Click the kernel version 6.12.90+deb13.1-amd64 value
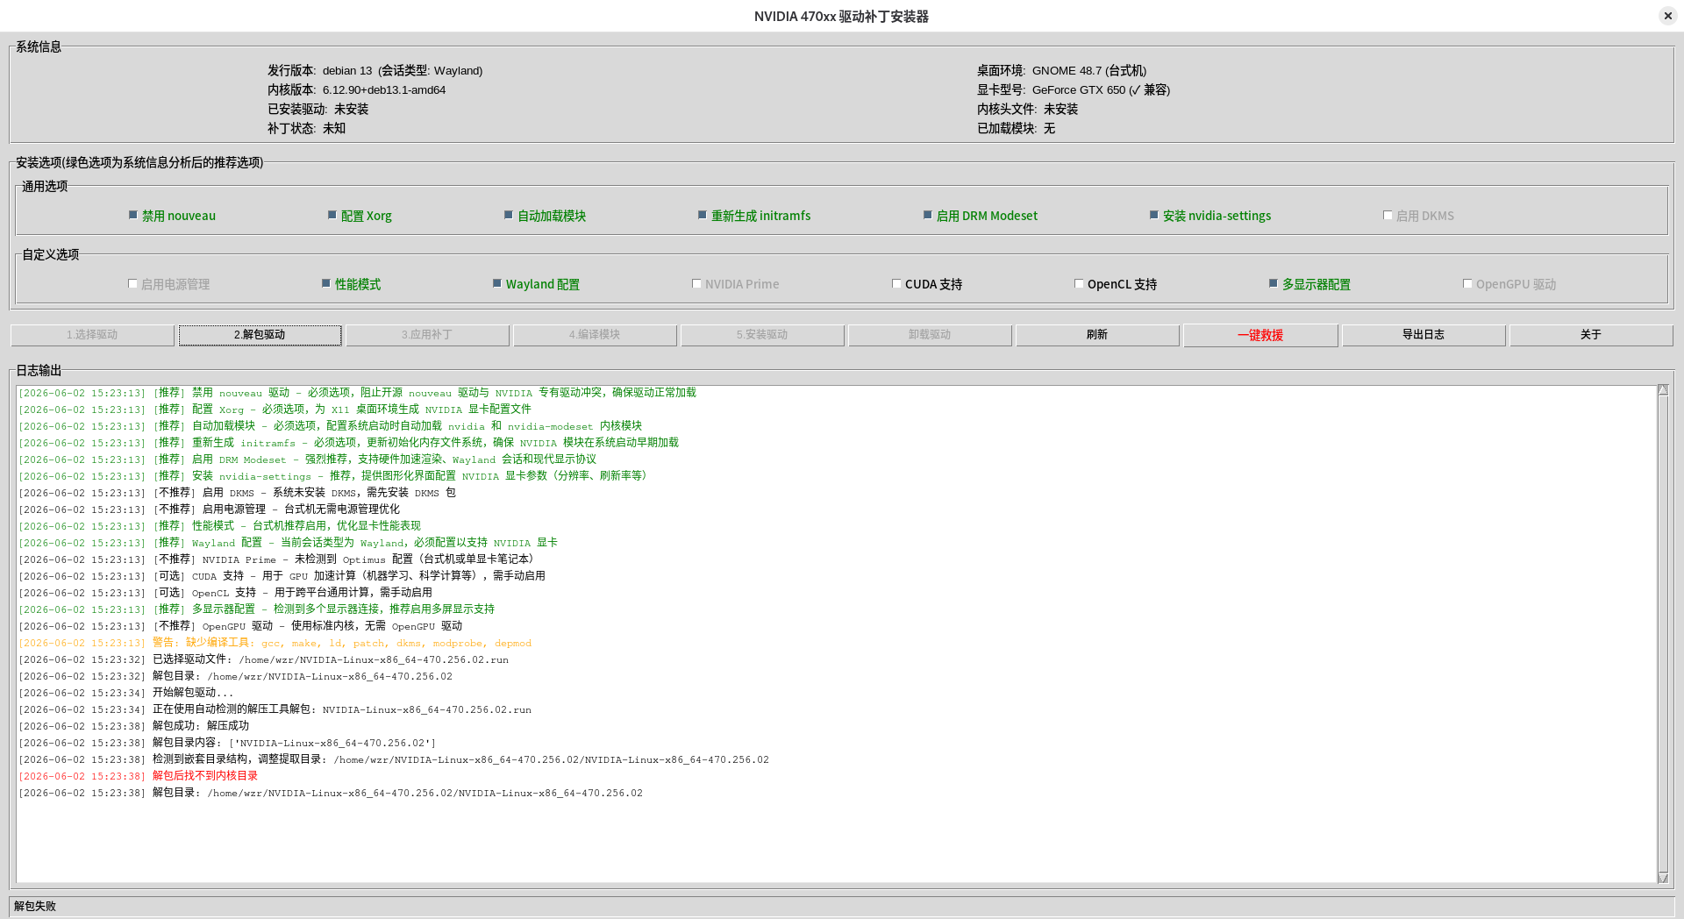1684x919 pixels. [384, 89]
